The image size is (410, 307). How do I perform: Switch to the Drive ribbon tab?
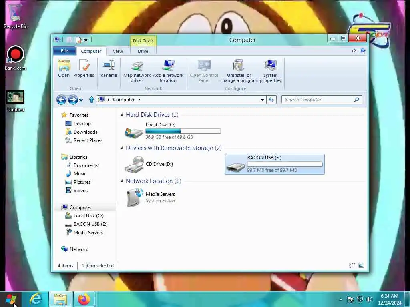143,51
